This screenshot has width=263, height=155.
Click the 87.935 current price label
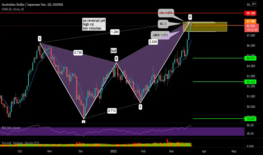(251, 26)
